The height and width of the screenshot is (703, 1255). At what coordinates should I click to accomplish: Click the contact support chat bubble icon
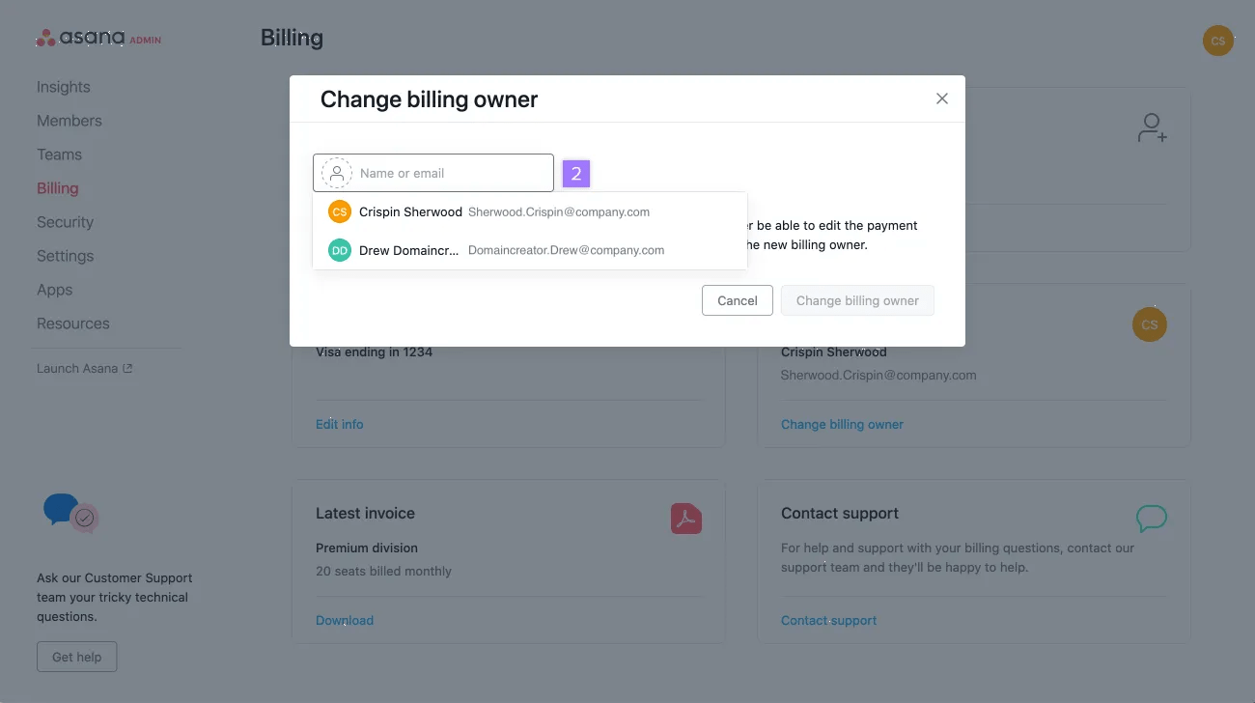click(x=1151, y=519)
